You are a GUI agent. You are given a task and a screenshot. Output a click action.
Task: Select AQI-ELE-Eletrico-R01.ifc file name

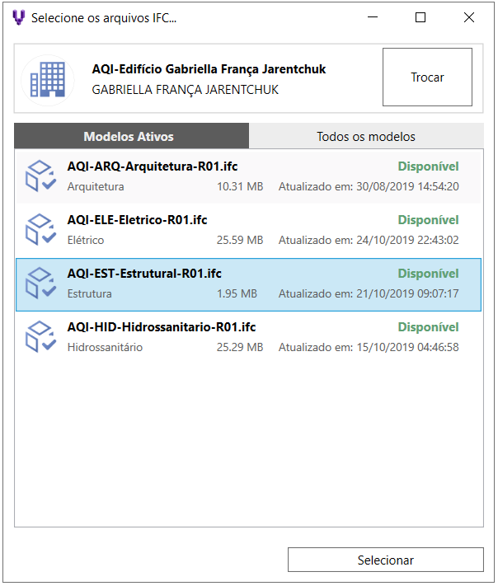click(137, 220)
